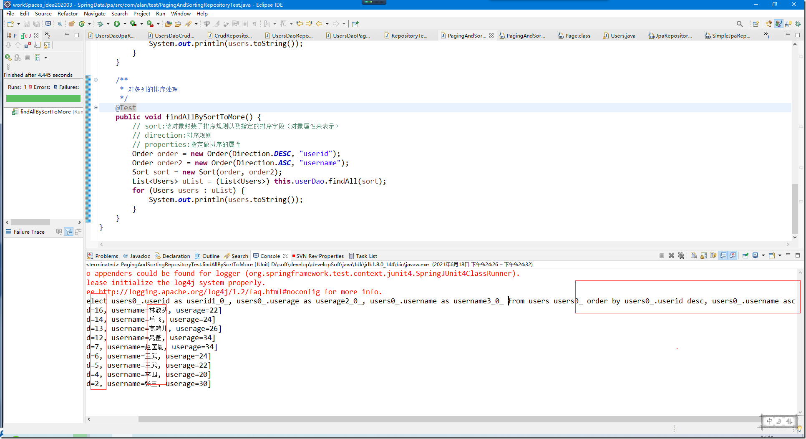Switch to the Problems tab
This screenshot has width=806, height=439.
tap(103, 256)
